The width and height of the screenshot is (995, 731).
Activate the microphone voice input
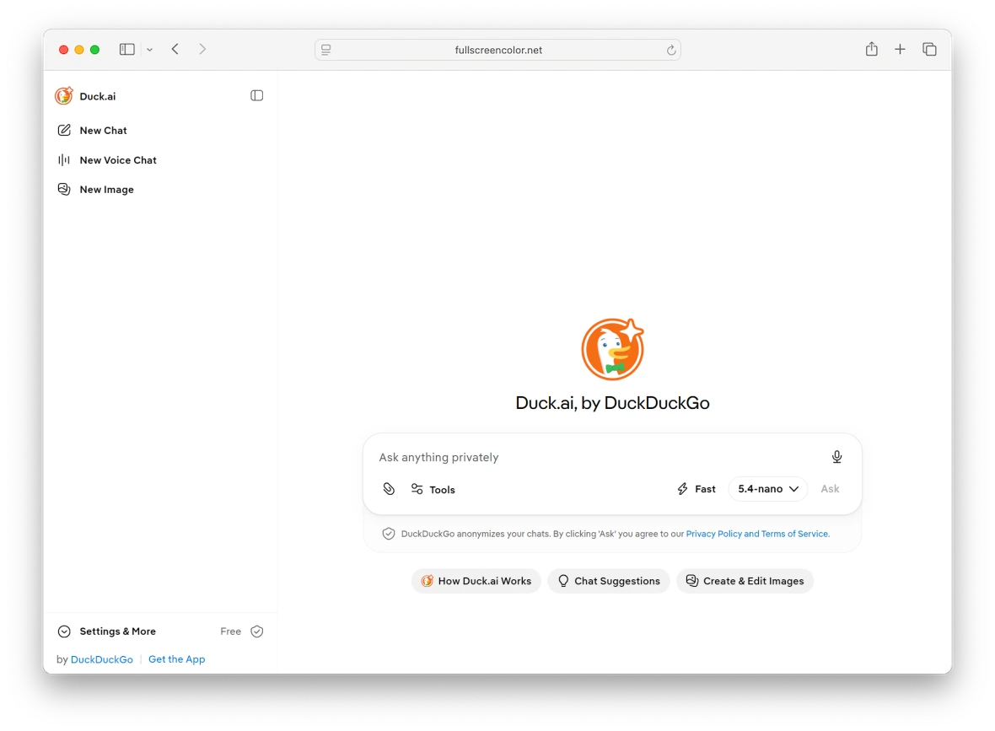pos(837,457)
